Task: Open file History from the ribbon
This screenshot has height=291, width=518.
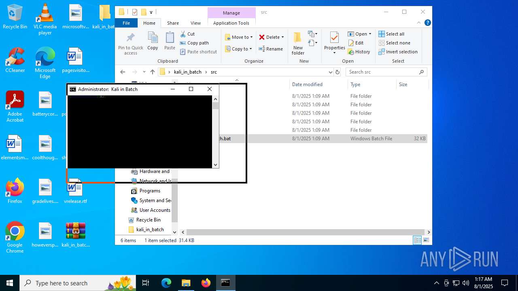Action: click(x=359, y=52)
